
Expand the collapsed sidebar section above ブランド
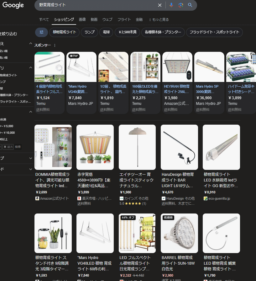(x=31, y=158)
